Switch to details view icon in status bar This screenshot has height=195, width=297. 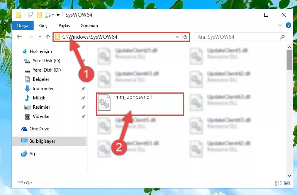[278, 183]
